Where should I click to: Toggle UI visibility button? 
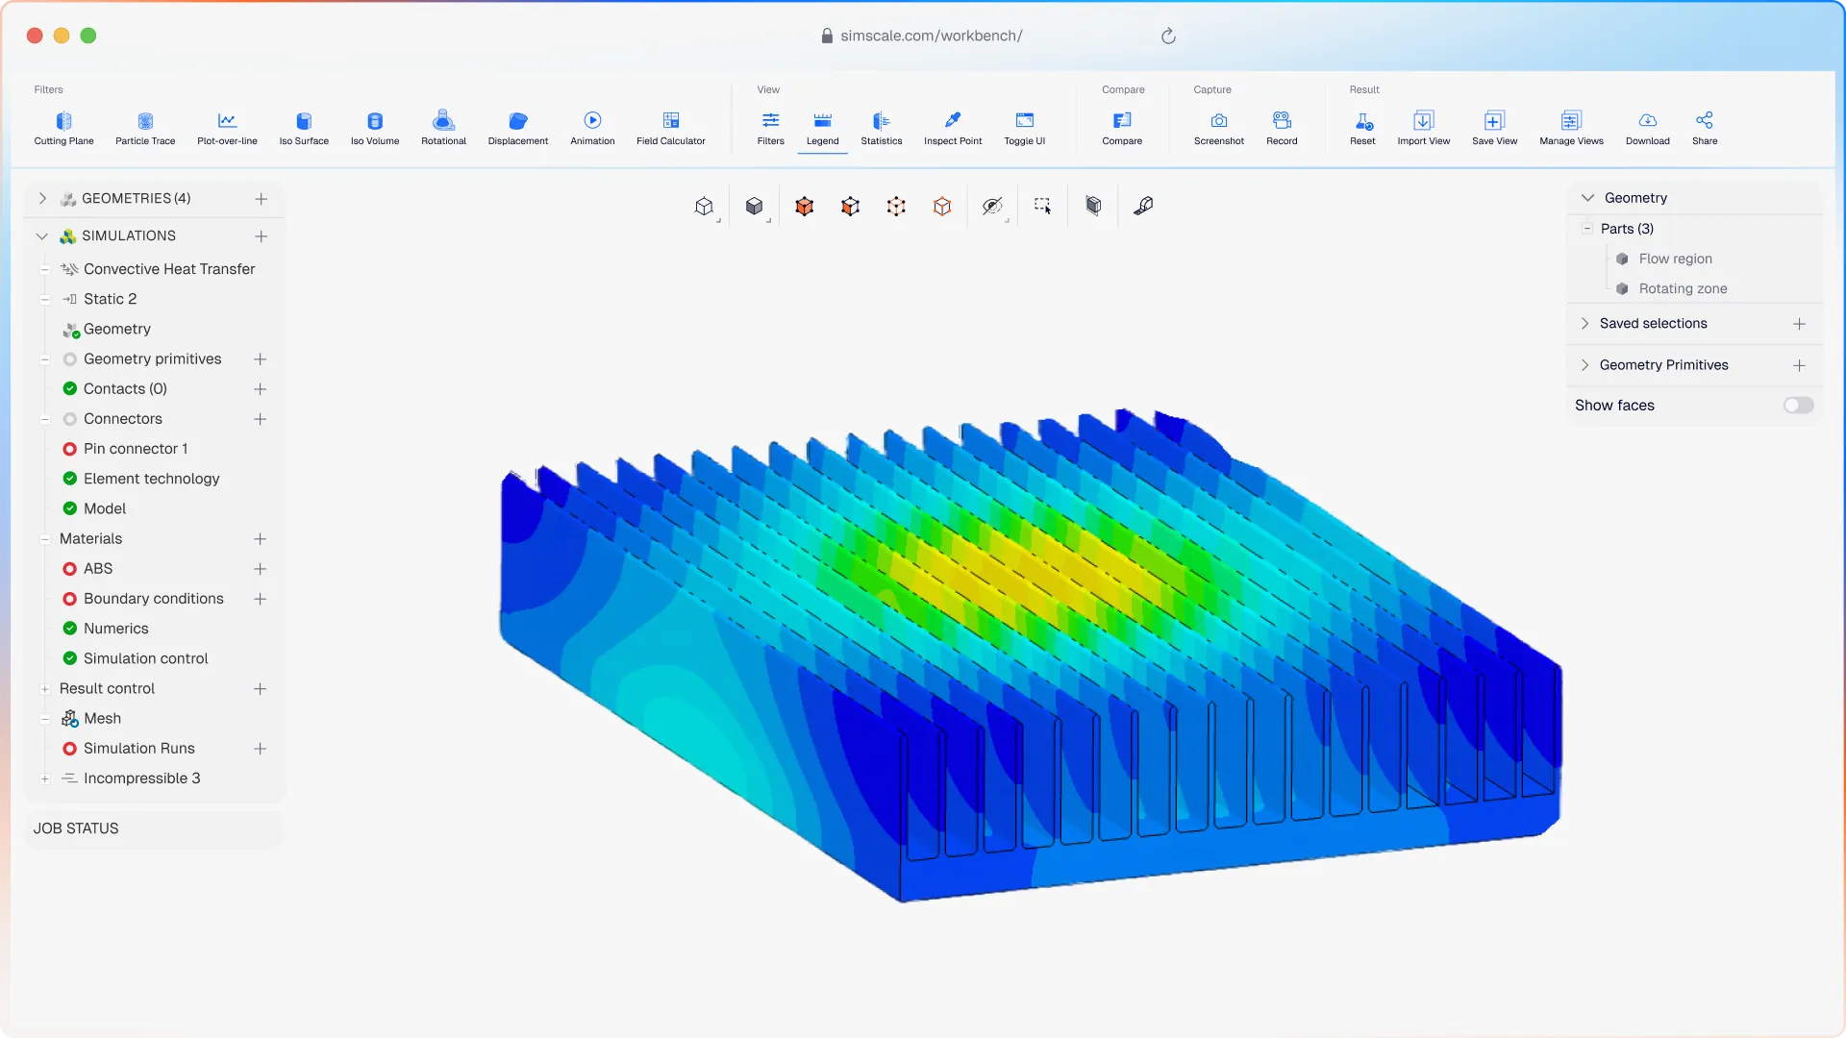click(1025, 128)
